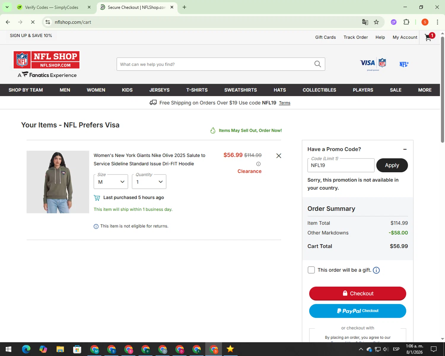
Task: Open the notifications icon in the system tray
Action: tap(434, 349)
